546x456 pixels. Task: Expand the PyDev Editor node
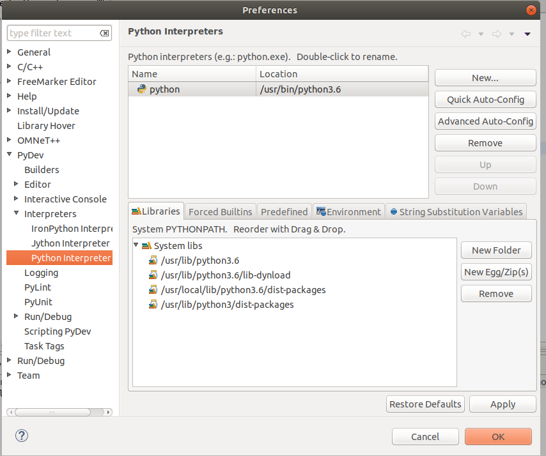16,184
